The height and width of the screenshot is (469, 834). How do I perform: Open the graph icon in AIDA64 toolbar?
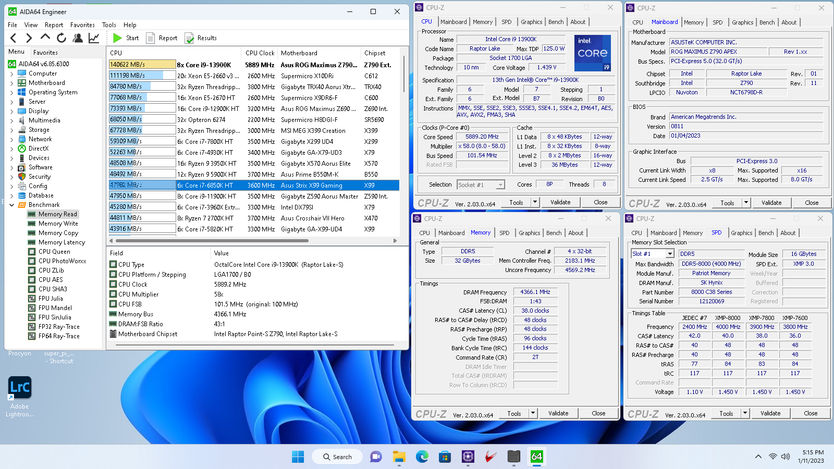(x=94, y=38)
